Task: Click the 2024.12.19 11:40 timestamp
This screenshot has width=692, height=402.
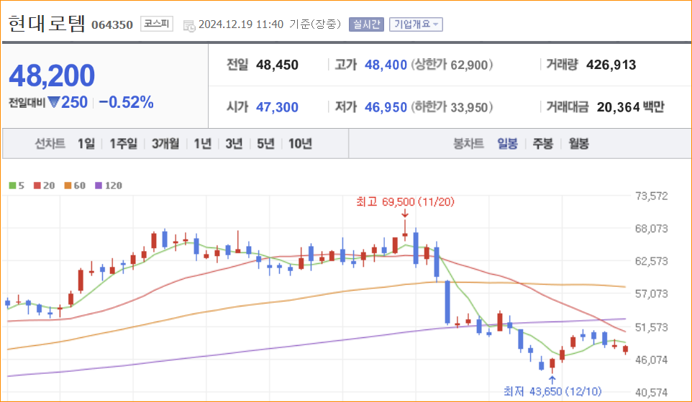Action: pyautogui.click(x=241, y=24)
